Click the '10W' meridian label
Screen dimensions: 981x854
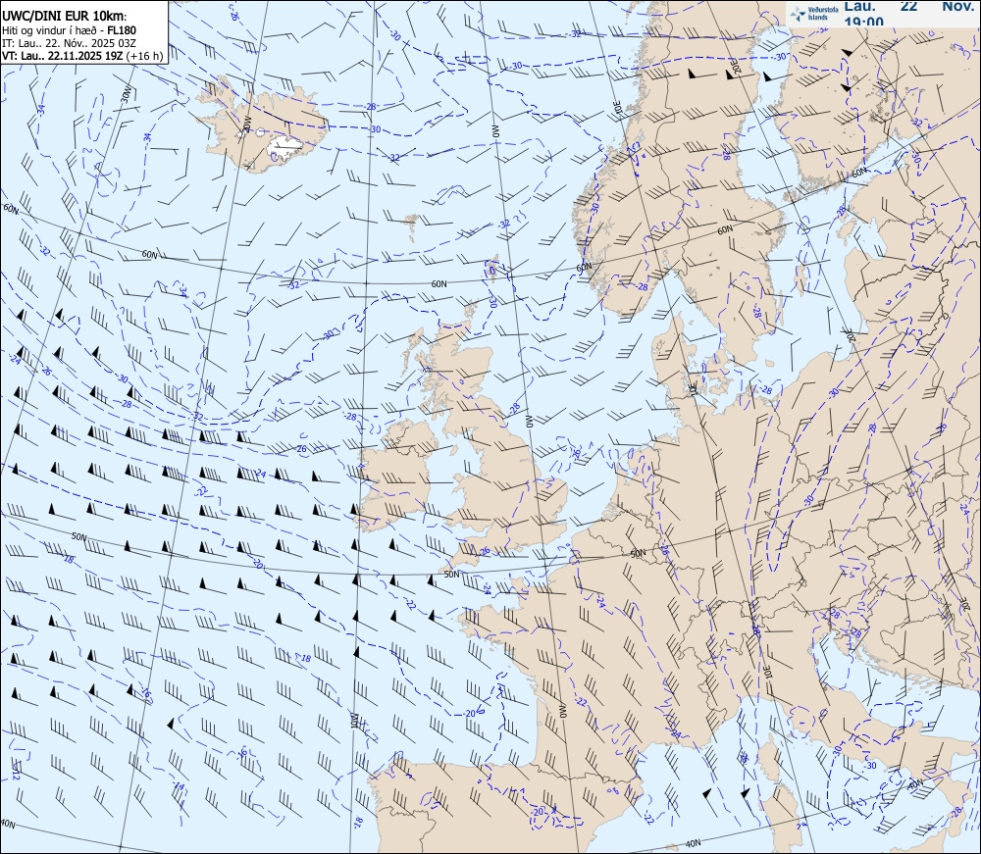click(x=353, y=721)
